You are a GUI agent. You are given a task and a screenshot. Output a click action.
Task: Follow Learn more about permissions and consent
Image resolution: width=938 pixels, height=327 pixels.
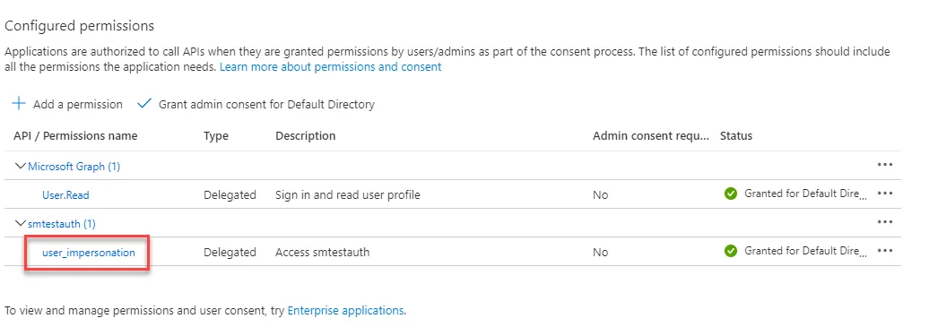tap(330, 67)
